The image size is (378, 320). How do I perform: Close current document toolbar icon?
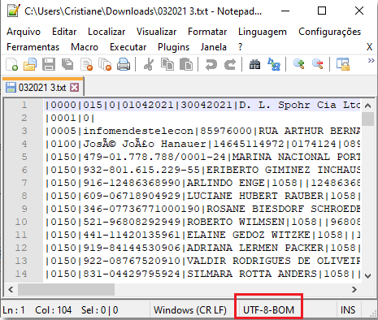(x=86, y=64)
